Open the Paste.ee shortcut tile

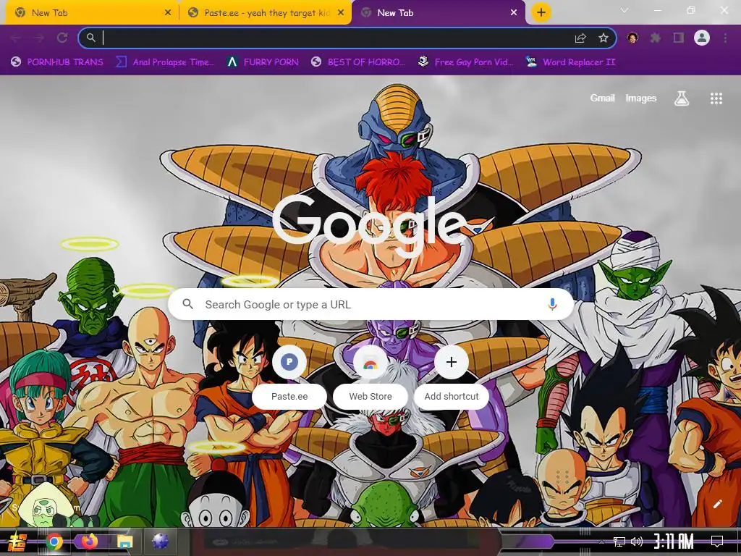[289, 376]
